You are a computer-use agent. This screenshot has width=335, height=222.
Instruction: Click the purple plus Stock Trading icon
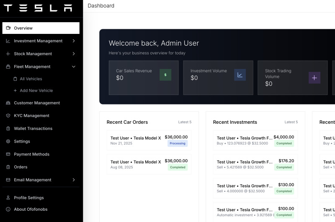click(314, 78)
